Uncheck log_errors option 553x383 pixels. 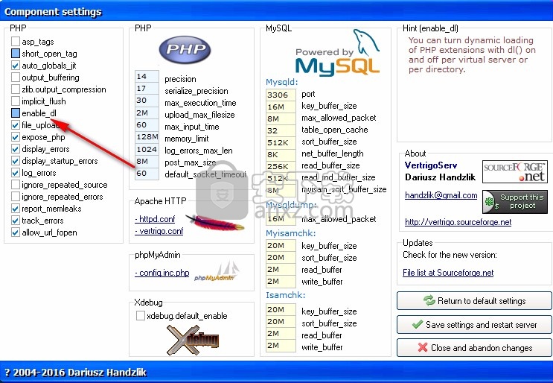click(x=15, y=173)
